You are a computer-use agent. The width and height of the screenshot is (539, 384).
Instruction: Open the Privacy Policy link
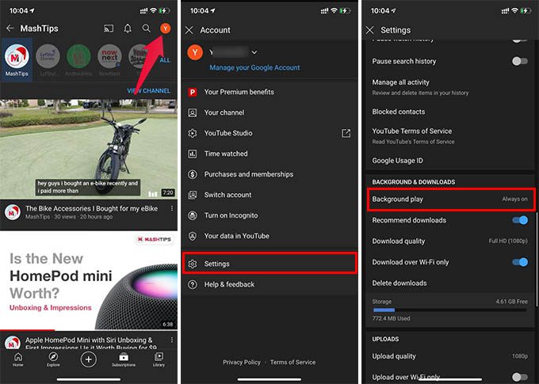tap(241, 362)
